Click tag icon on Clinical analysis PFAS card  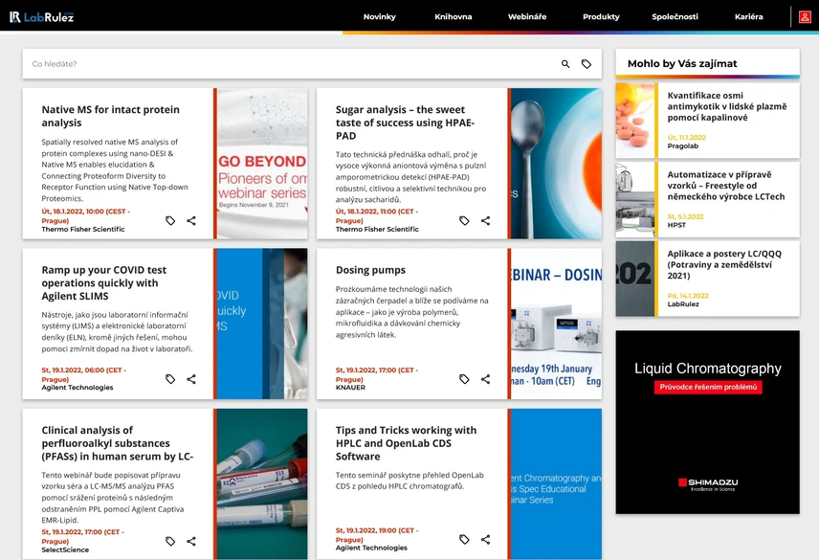[170, 541]
